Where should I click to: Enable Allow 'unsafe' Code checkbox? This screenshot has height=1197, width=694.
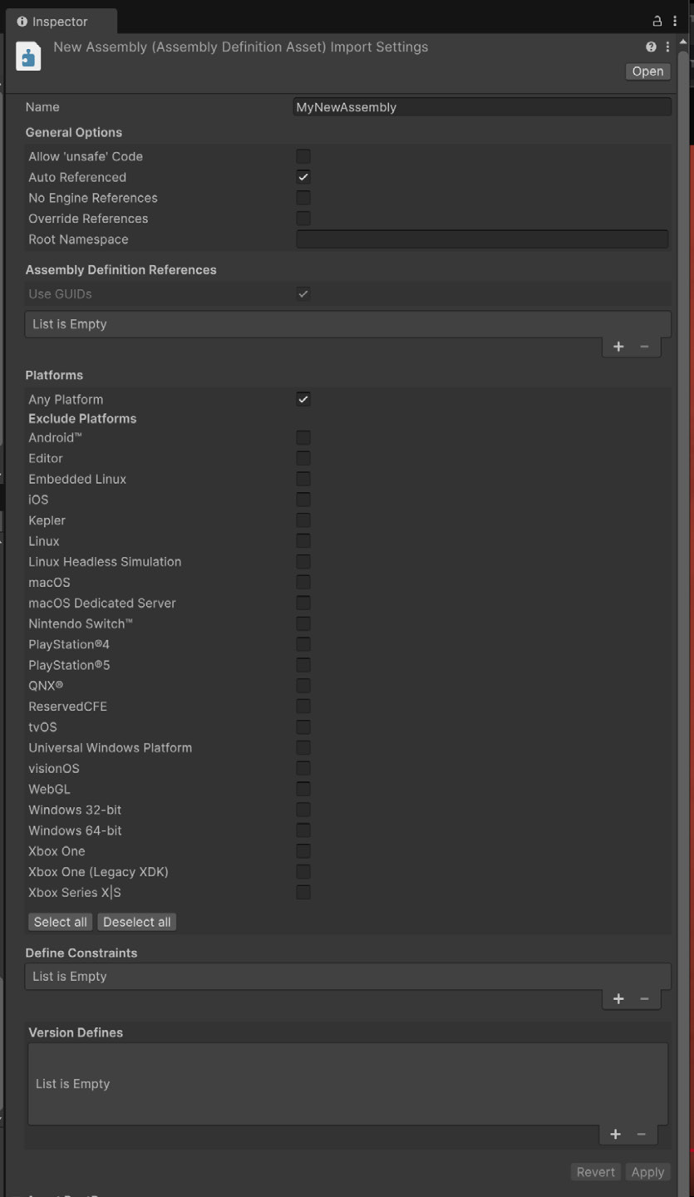tap(303, 156)
